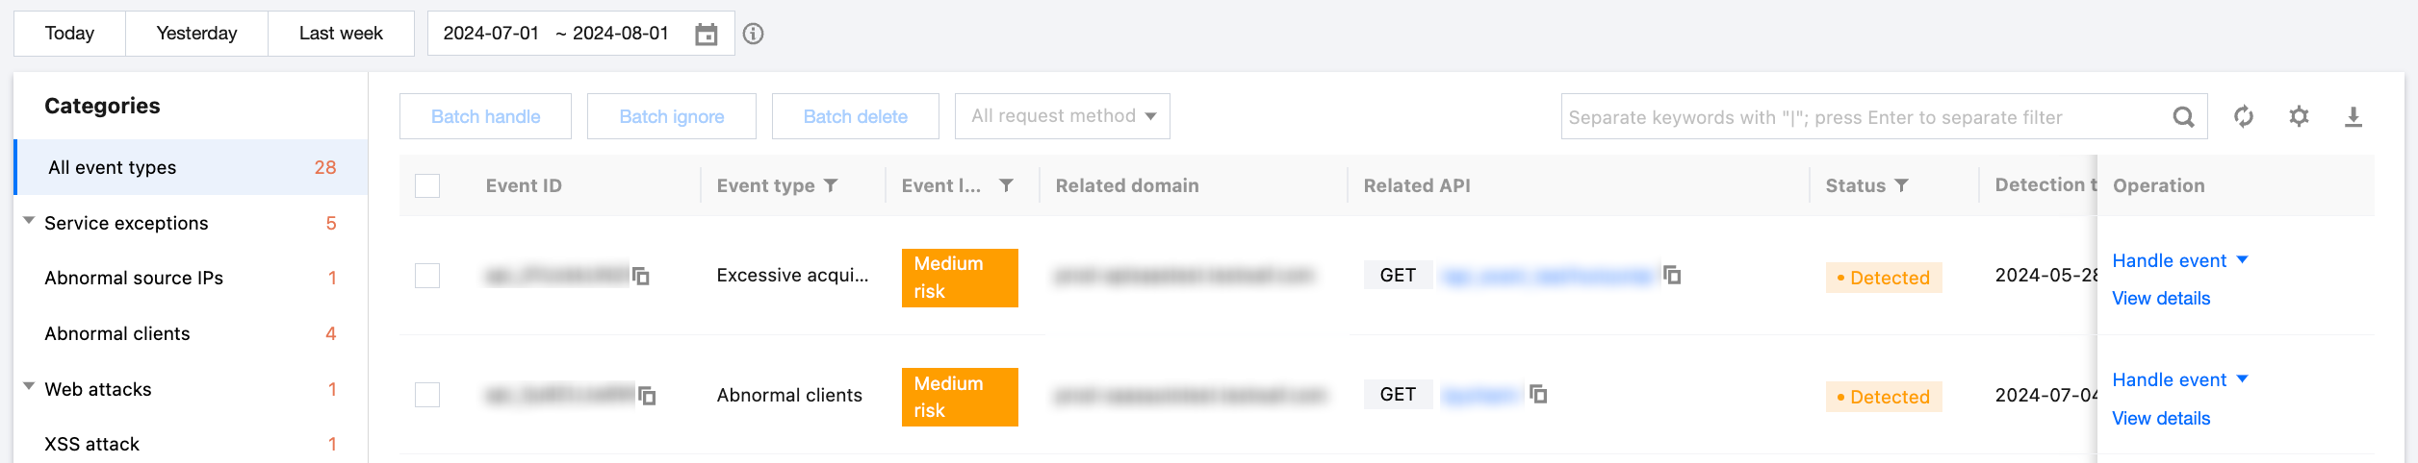Download the event list

tap(2353, 117)
